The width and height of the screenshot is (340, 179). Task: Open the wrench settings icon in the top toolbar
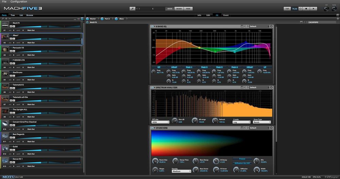click(132, 9)
